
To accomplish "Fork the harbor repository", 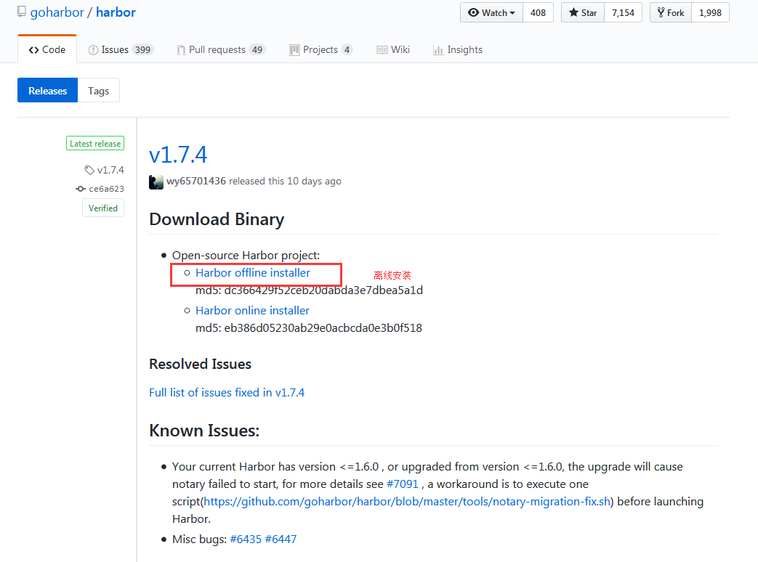I will 671,13.
